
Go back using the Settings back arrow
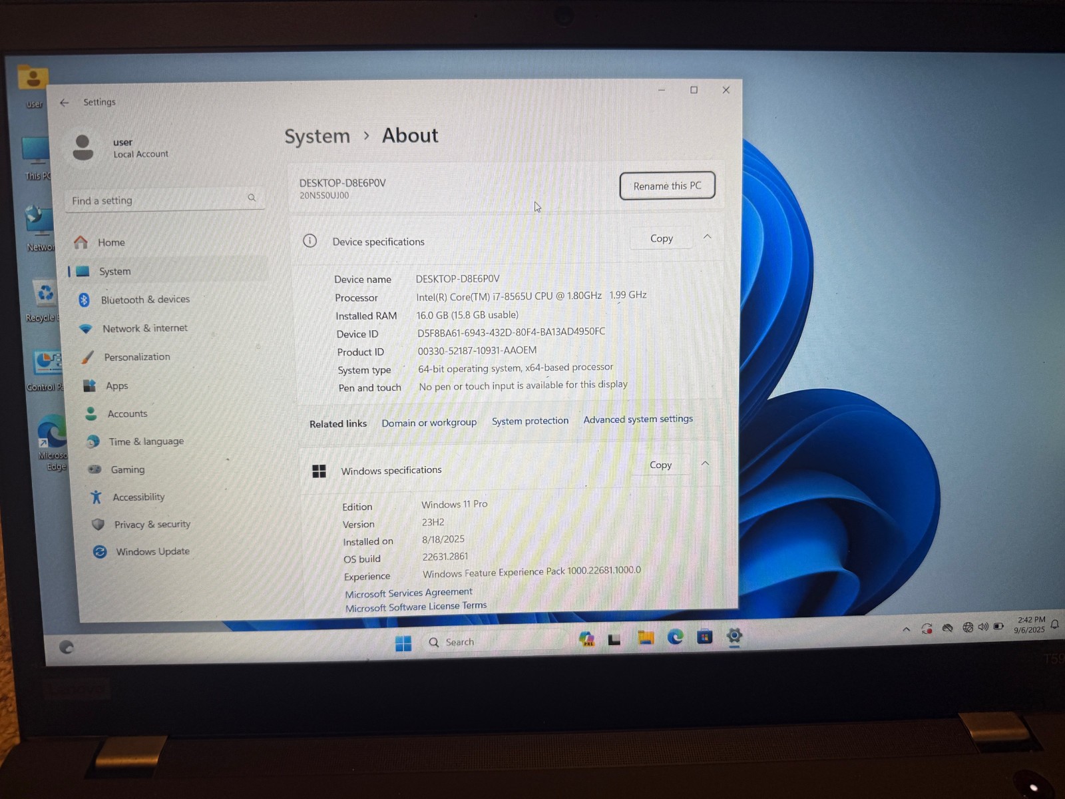[64, 103]
